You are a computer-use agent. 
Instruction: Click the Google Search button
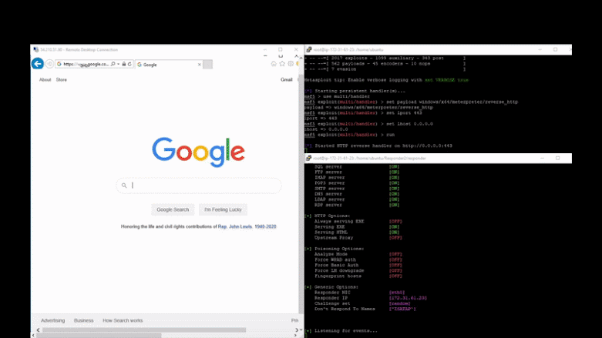(173, 209)
